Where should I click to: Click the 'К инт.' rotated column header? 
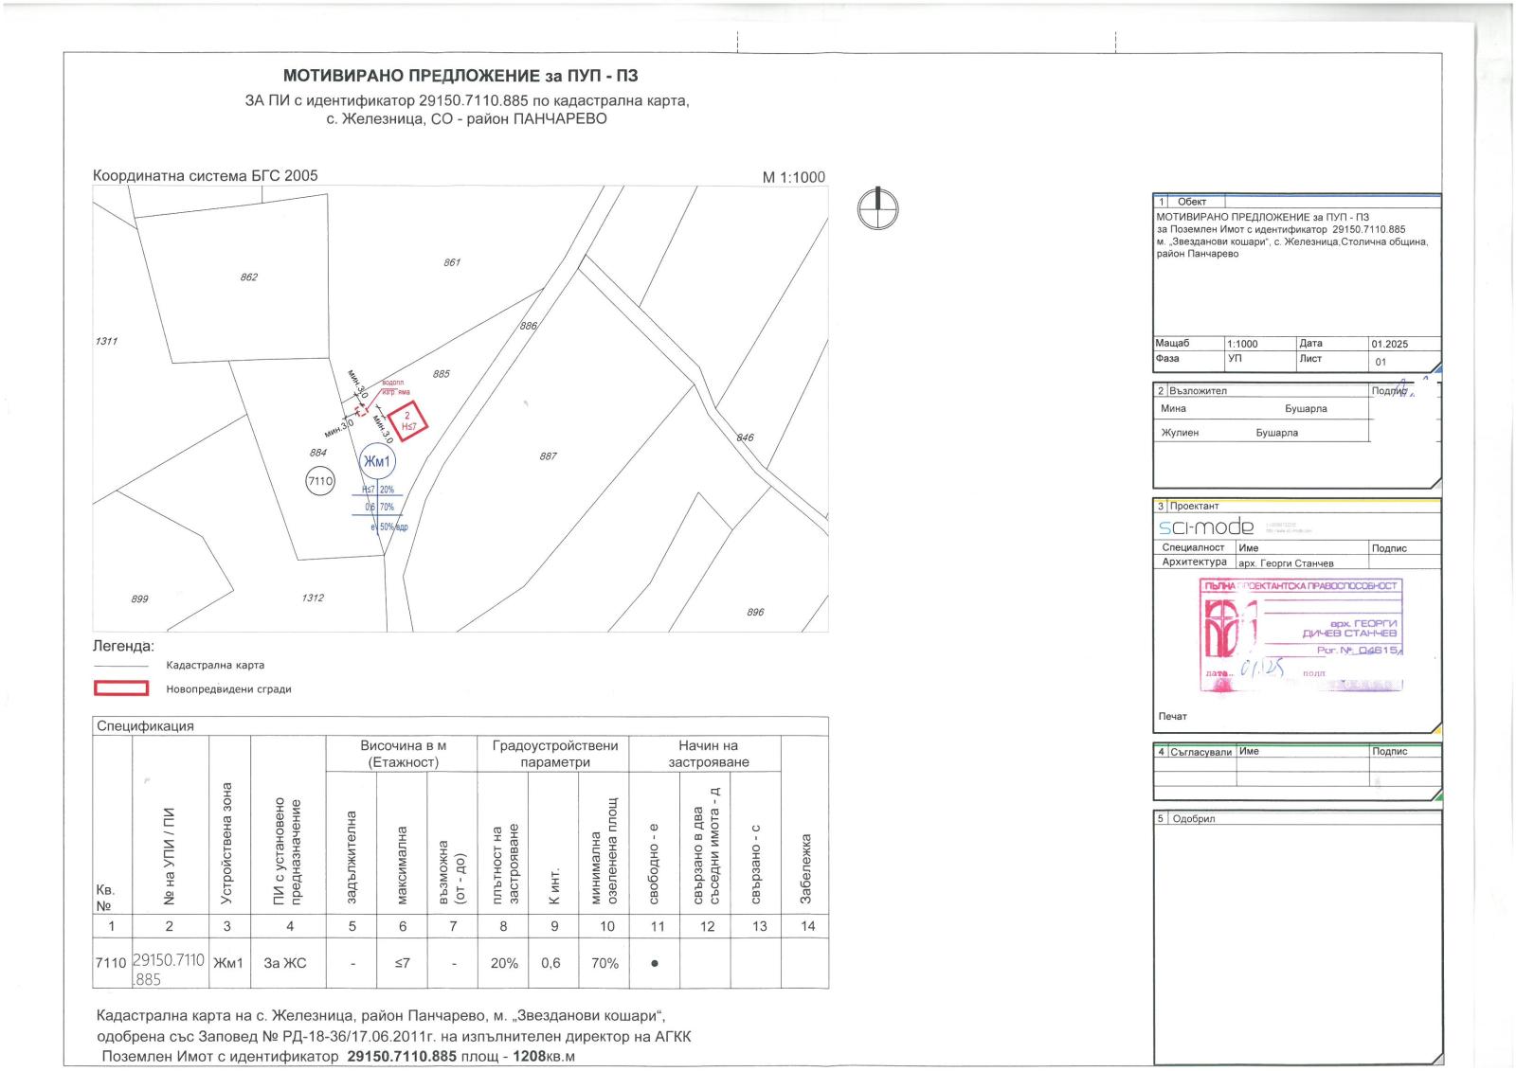[555, 887]
